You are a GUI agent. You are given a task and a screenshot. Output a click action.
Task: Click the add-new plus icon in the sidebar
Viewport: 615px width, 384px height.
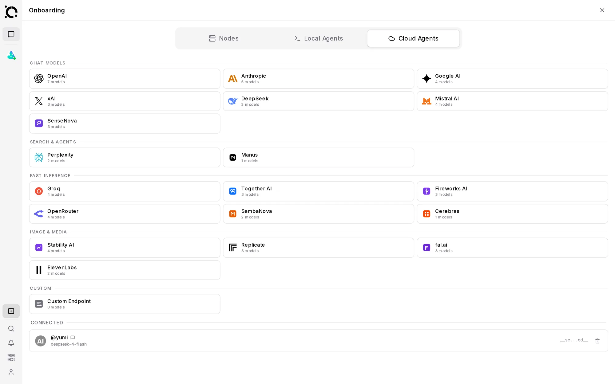point(11,311)
